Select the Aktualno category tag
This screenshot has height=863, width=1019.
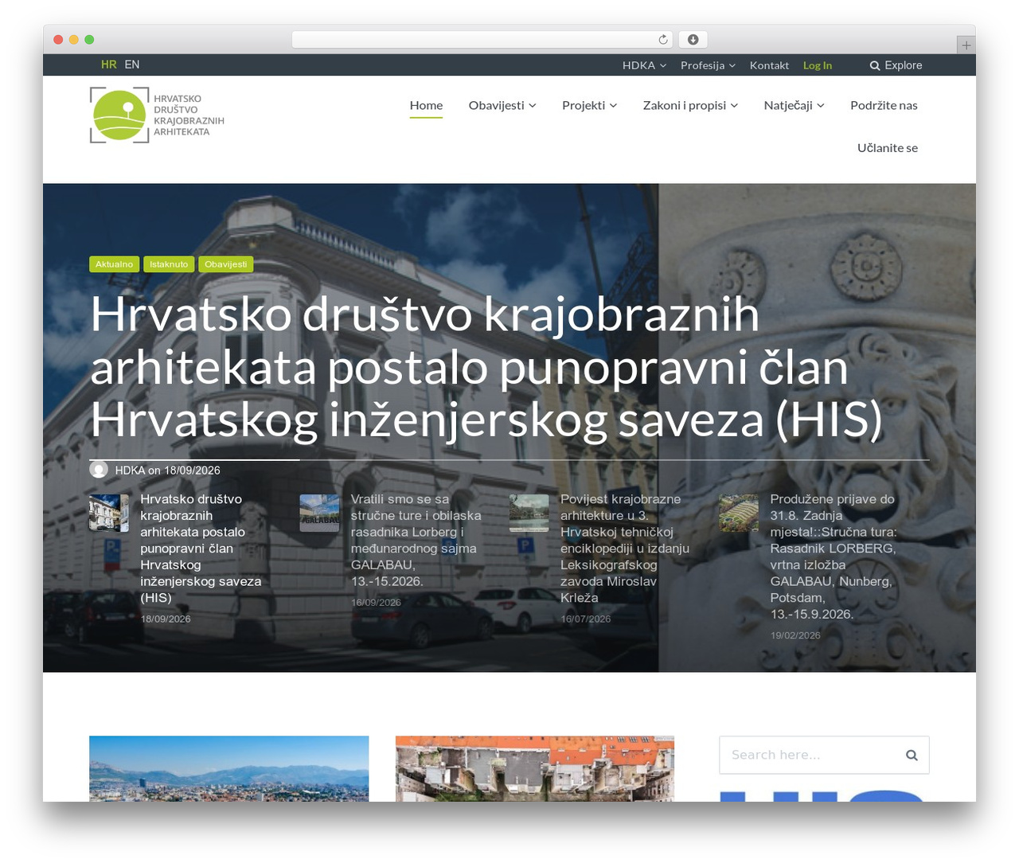[114, 264]
